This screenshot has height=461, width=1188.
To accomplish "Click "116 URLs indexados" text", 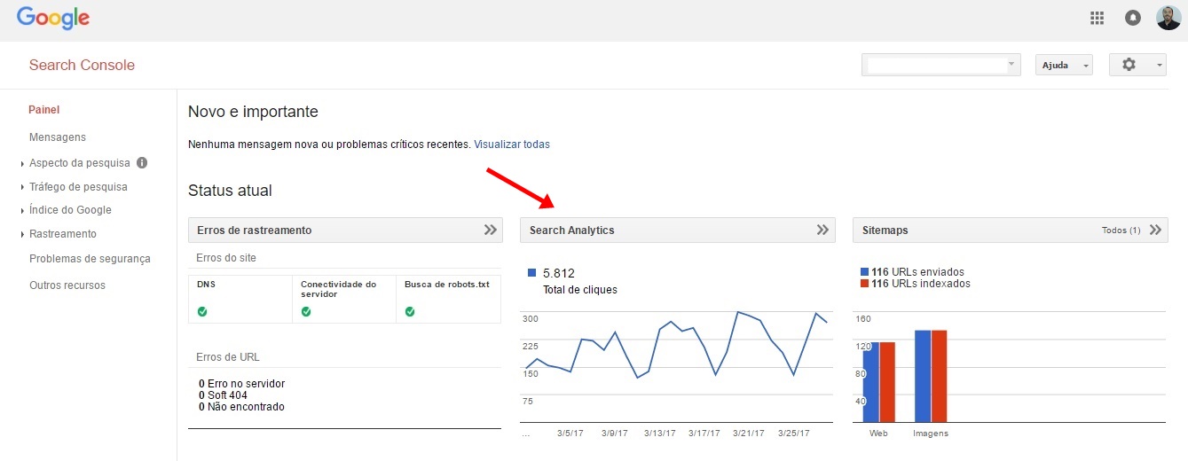I will (921, 284).
